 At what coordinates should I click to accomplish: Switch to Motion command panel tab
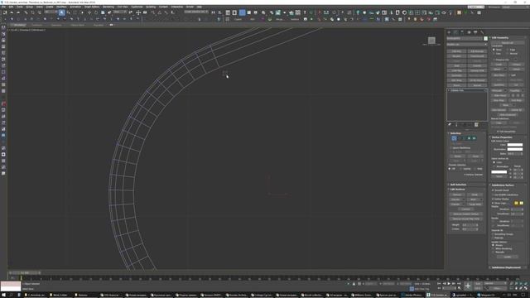tap(469, 32)
